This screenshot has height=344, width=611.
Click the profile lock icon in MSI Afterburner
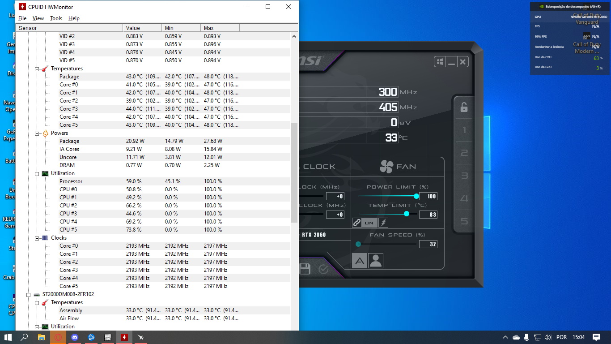(464, 107)
